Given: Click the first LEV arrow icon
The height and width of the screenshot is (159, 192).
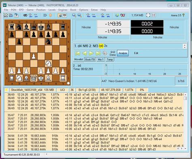Looking at the screenshot, I should (30, 15).
